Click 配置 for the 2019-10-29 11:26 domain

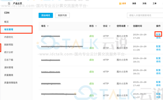pyautogui.click(x=158, y=46)
